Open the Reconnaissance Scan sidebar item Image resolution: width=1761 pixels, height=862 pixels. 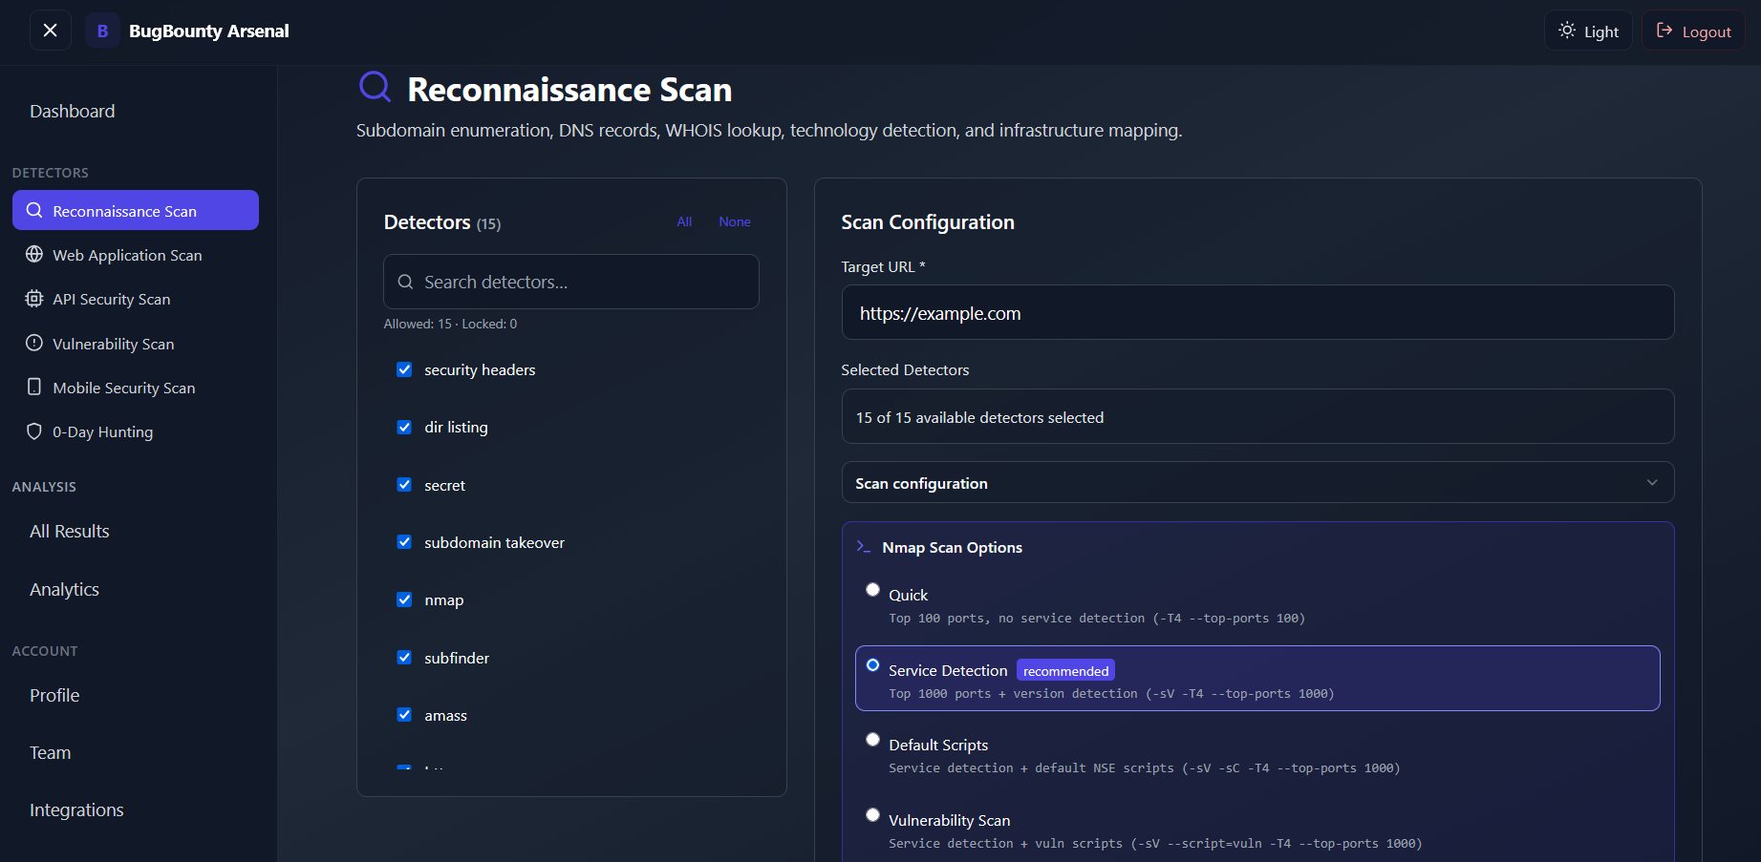point(135,210)
